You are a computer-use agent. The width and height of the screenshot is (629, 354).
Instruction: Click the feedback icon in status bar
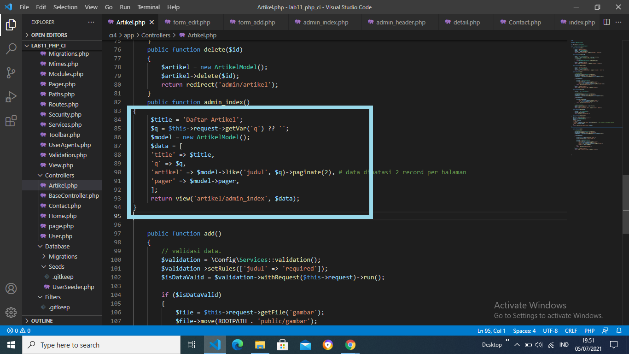pyautogui.click(x=605, y=330)
